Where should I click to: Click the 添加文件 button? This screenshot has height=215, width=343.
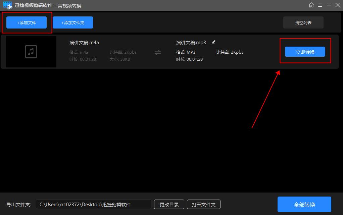[x=26, y=22]
